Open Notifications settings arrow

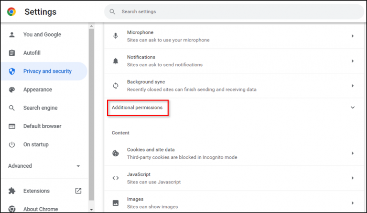[353, 61]
